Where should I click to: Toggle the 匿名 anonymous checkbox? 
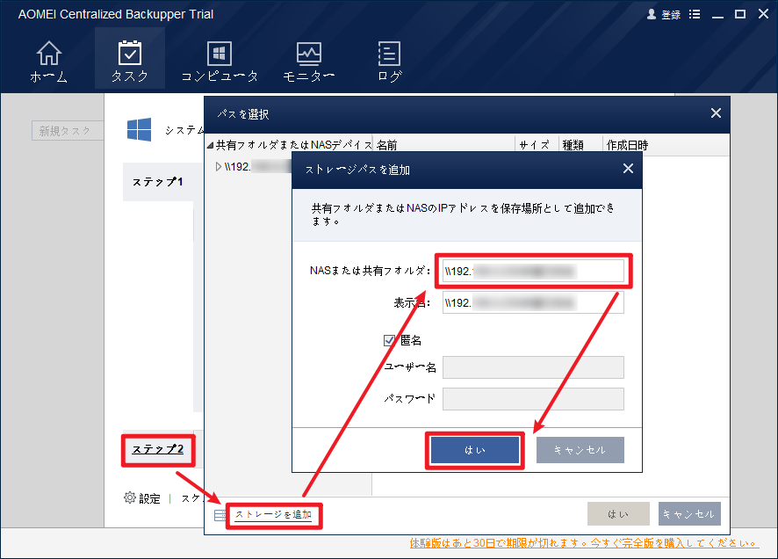389,340
